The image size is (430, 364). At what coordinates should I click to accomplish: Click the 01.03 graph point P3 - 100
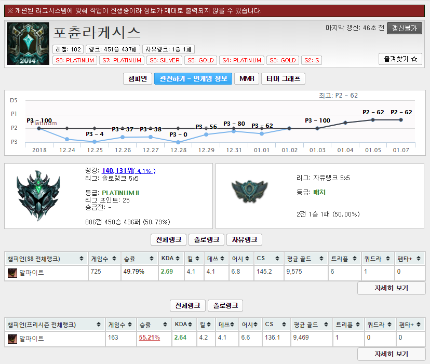click(317, 128)
